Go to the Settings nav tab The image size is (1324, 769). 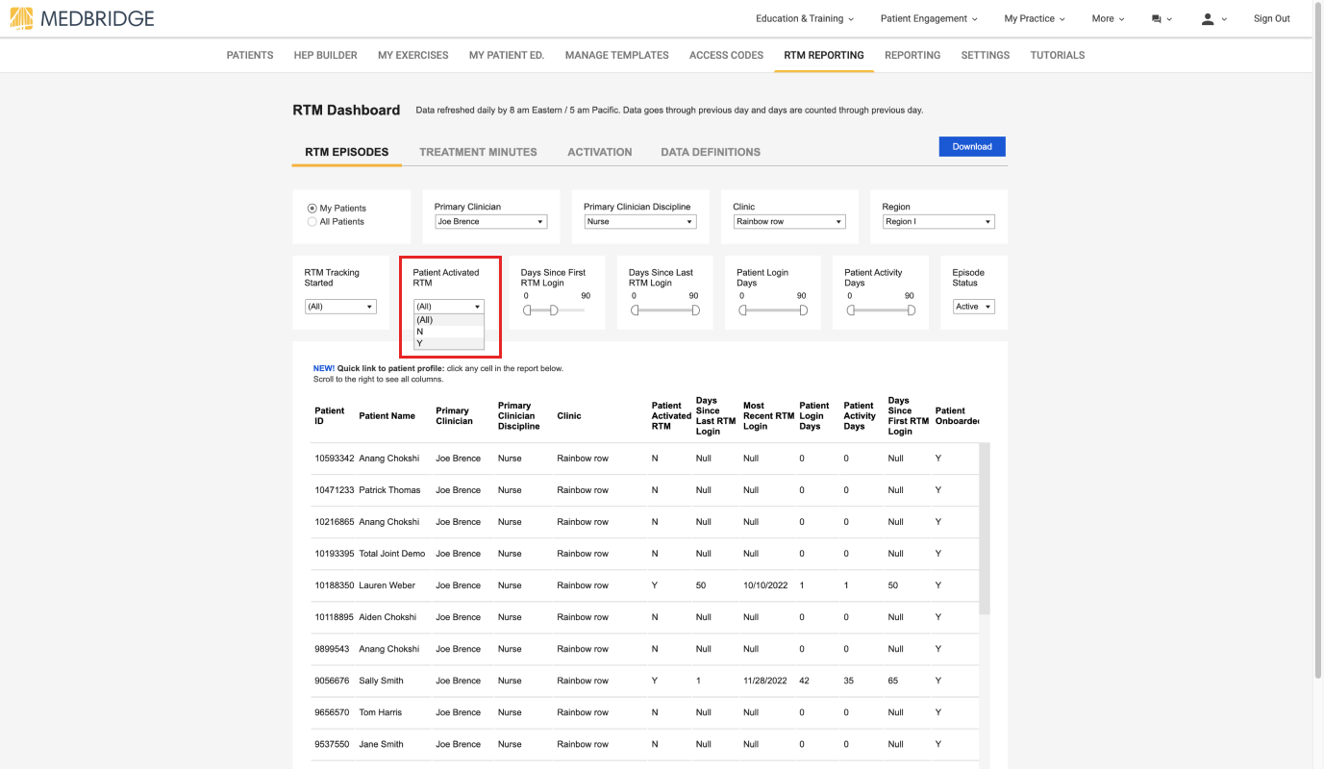coord(986,56)
